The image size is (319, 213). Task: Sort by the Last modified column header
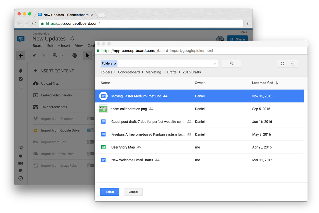(265, 83)
